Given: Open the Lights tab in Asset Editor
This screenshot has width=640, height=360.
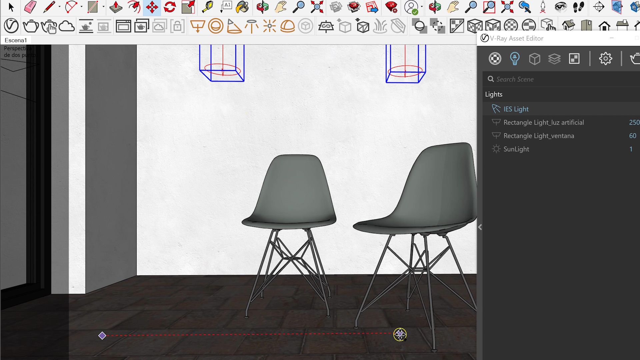Looking at the screenshot, I should tap(515, 59).
